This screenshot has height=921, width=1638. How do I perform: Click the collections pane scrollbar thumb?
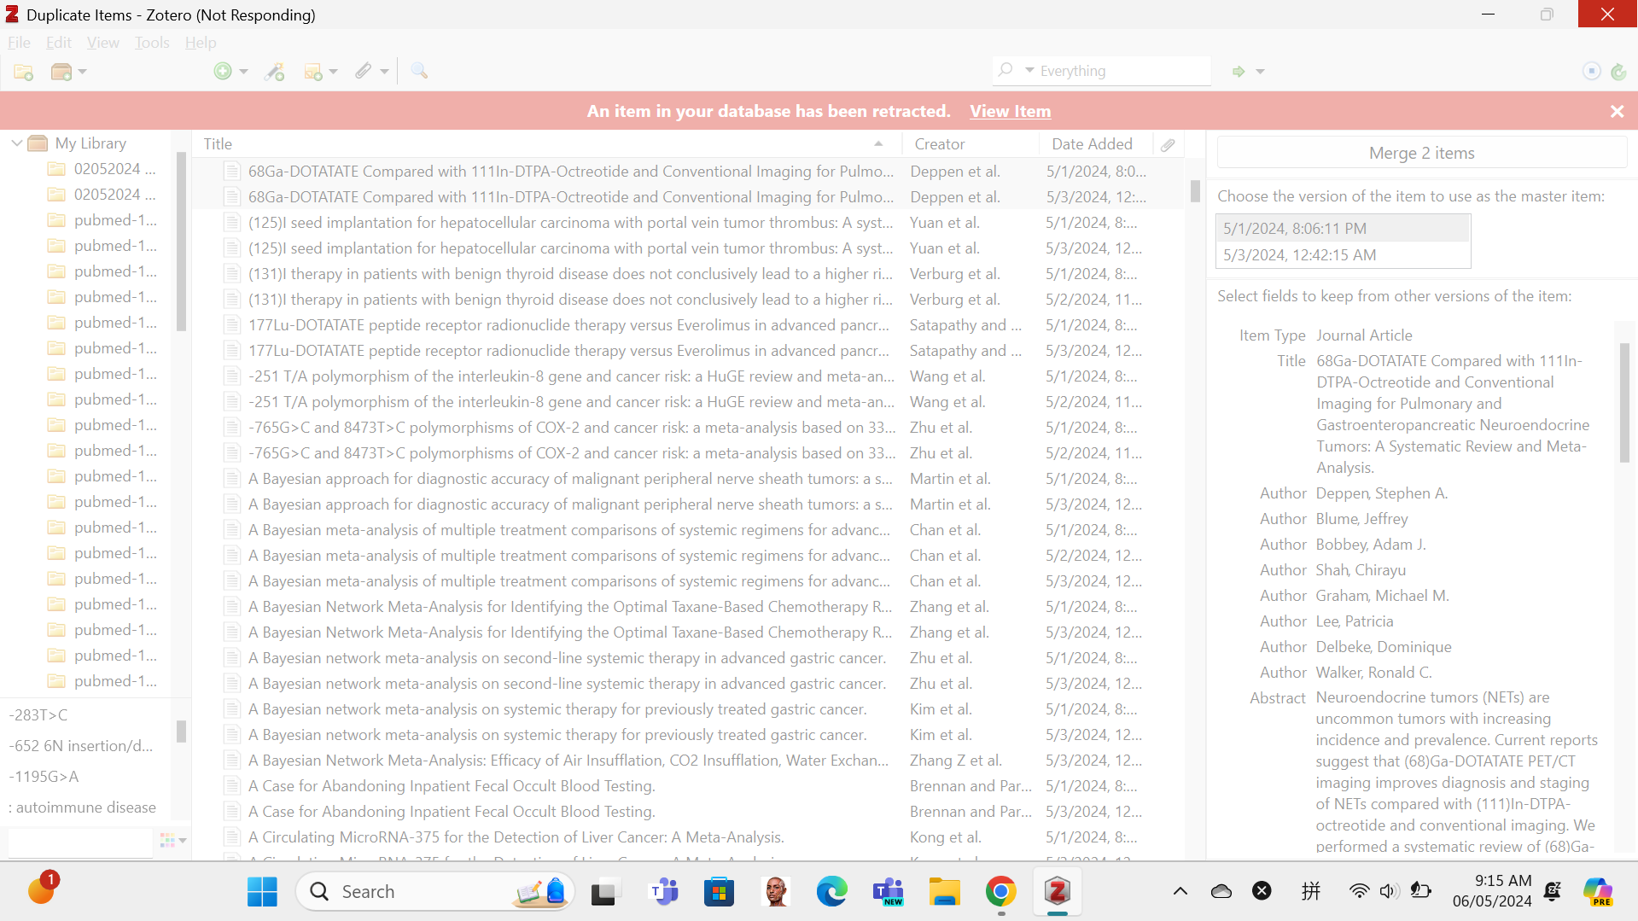(181, 242)
